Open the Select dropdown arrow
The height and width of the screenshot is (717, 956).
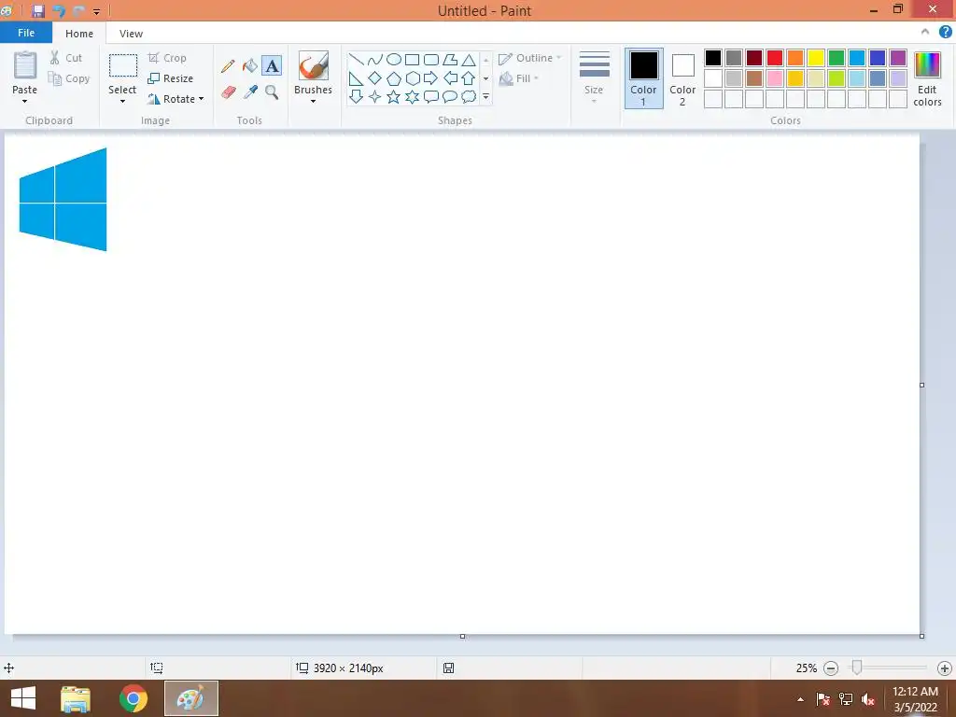tap(122, 101)
